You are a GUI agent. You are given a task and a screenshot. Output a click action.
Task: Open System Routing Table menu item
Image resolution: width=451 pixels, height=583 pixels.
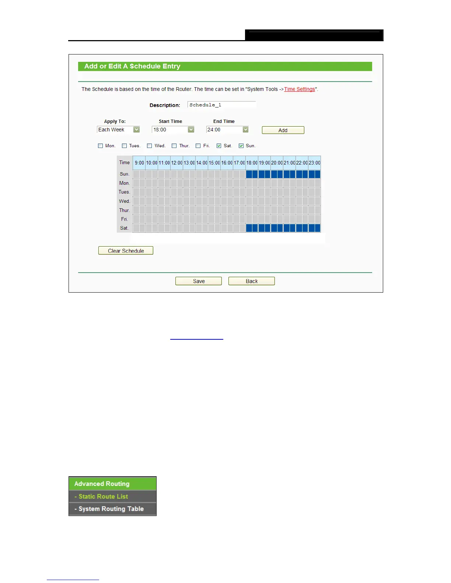(x=112, y=509)
